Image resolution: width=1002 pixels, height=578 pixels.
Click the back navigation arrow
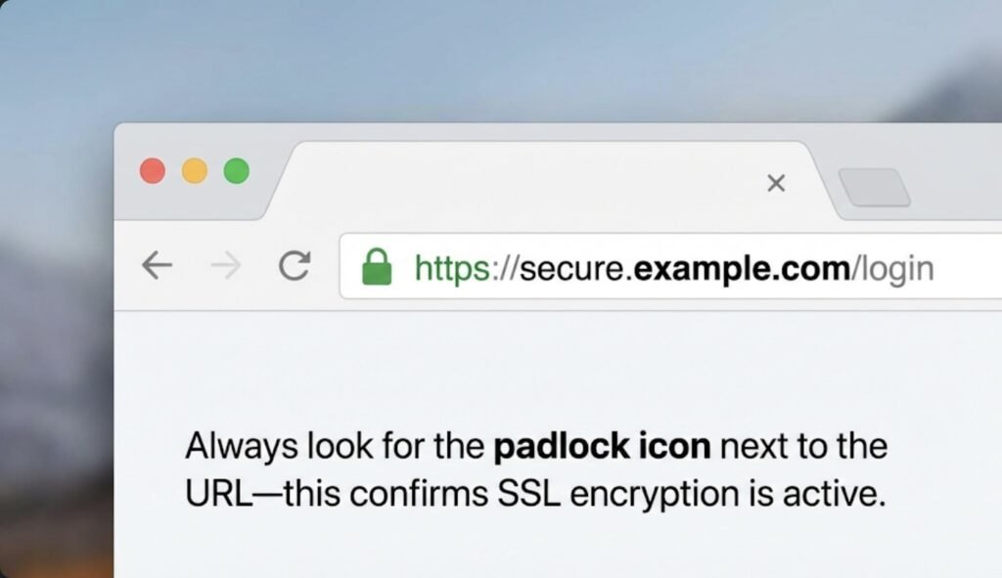pyautogui.click(x=157, y=265)
